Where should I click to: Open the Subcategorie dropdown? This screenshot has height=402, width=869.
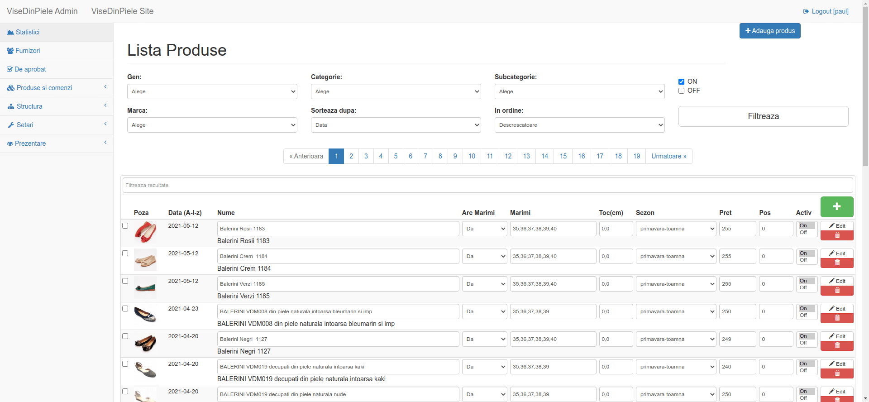click(580, 91)
